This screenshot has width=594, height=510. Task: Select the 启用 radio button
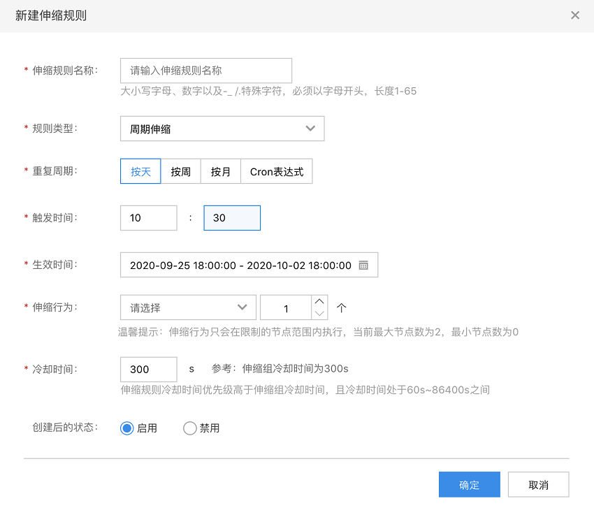[127, 428]
